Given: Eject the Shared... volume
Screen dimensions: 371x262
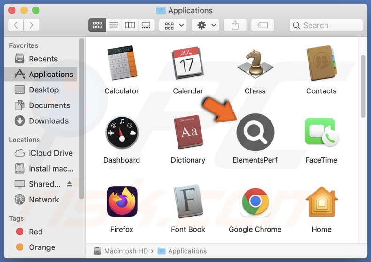Looking at the screenshot, I should 70,183.
